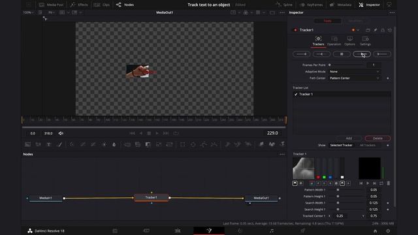Toggle the Tracker 1 checkbox in Tracker List
418x235 pixels.
click(x=296, y=94)
